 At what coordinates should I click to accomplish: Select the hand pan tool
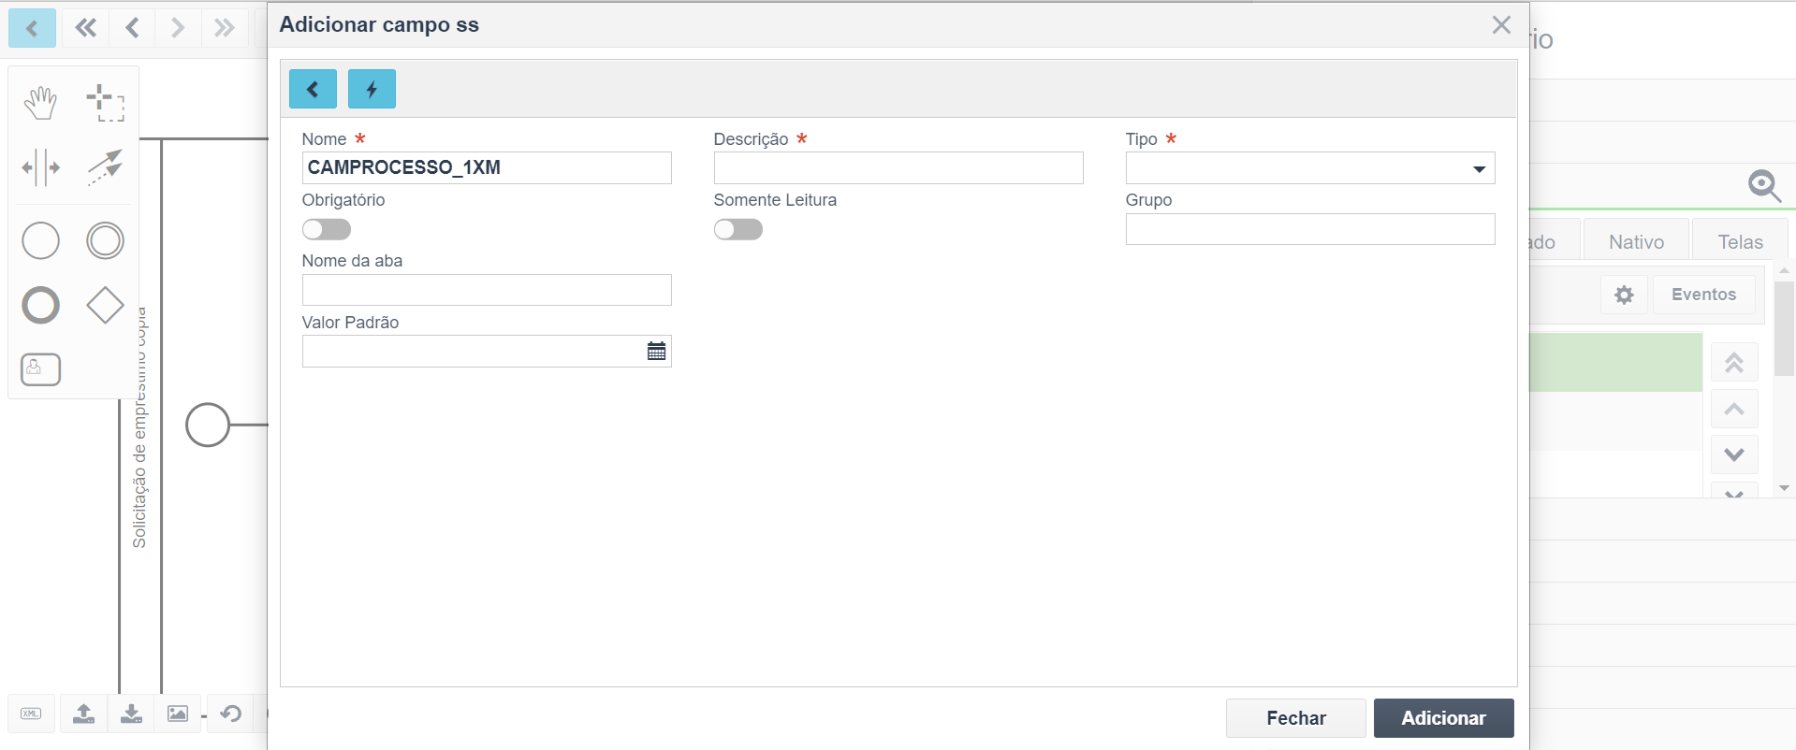(40, 103)
